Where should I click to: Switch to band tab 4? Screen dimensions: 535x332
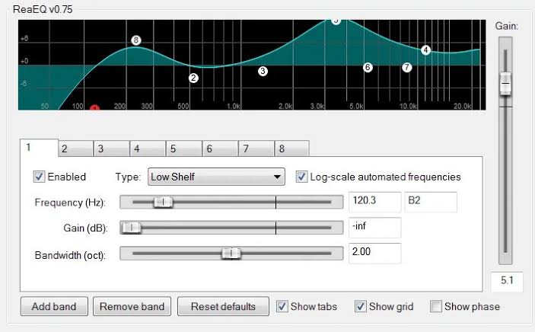coord(148,149)
